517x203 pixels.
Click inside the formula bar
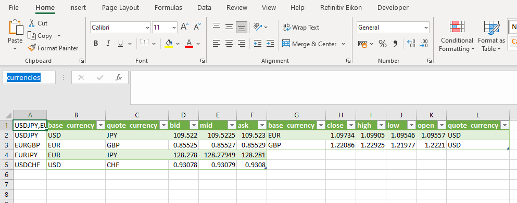[x=323, y=88]
